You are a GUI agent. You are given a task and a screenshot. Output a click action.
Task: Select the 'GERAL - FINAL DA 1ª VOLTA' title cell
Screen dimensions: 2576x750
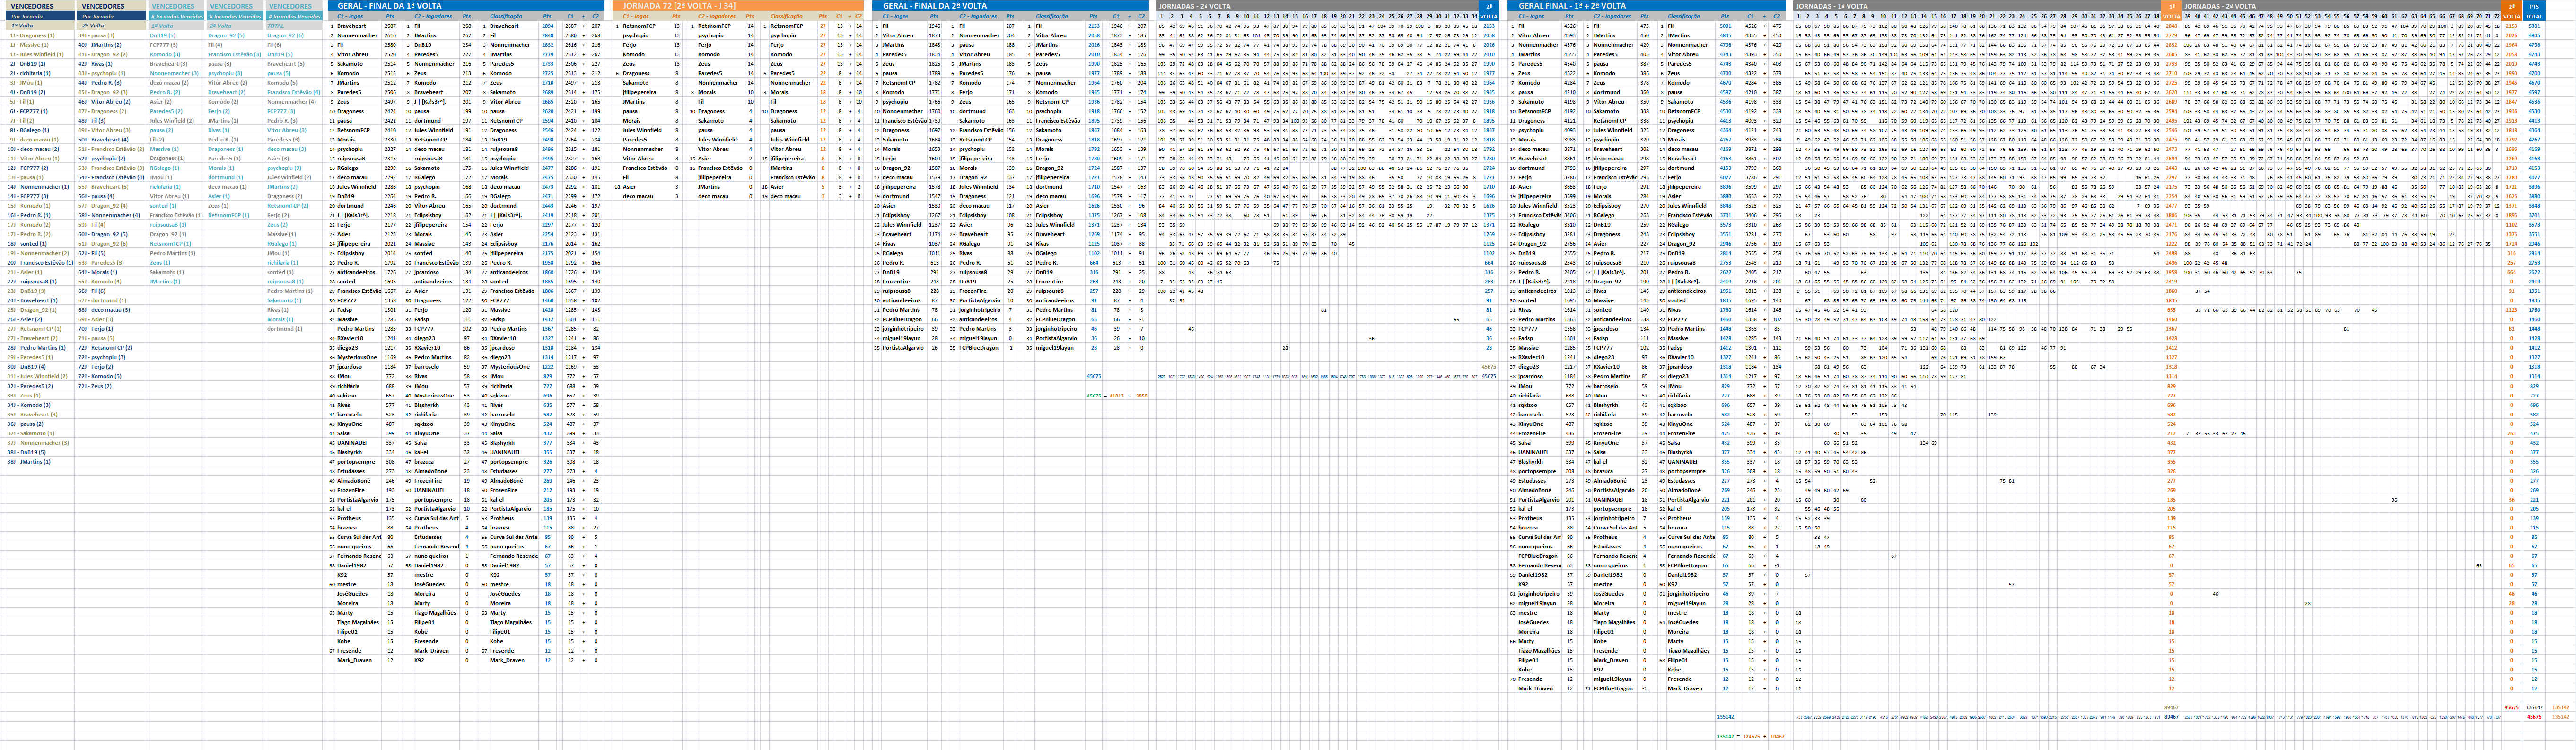point(466,6)
